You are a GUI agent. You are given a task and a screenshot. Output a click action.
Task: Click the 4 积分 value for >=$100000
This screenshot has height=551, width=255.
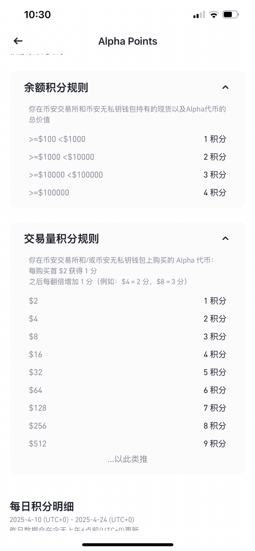click(x=215, y=193)
